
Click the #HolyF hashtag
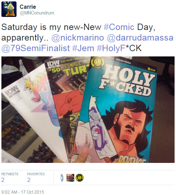[111, 48]
